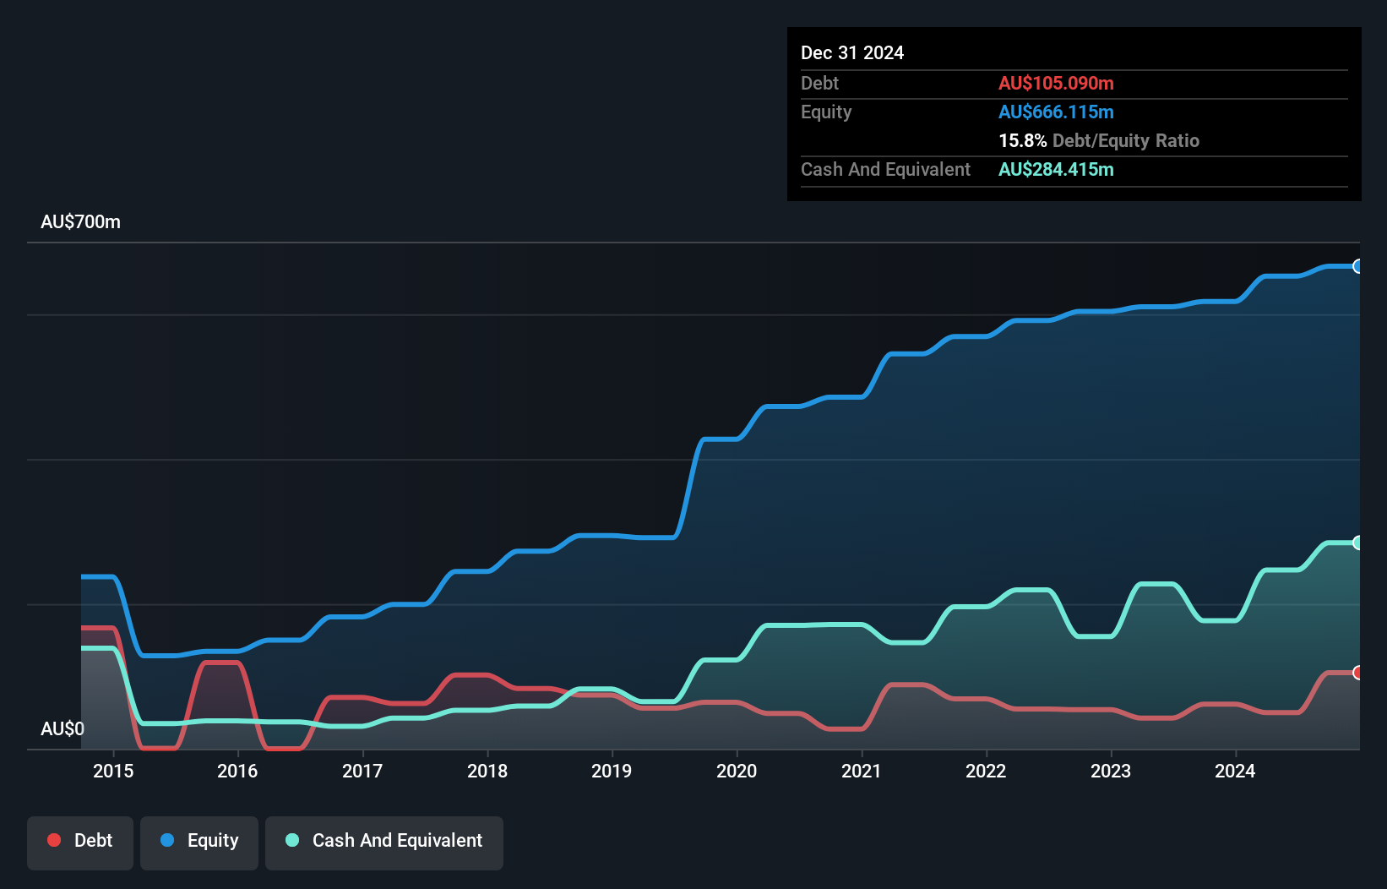Select the Debt end-point marker on chart
The height and width of the screenshot is (889, 1387).
click(x=1357, y=673)
